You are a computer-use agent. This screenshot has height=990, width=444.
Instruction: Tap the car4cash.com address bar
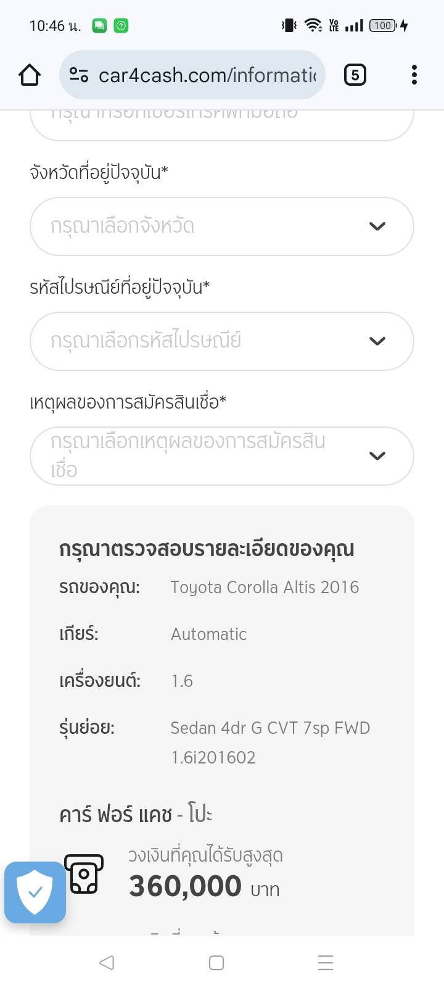pyautogui.click(x=207, y=75)
